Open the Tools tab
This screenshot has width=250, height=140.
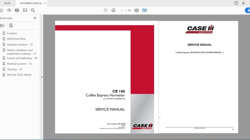tap(7, 3)
